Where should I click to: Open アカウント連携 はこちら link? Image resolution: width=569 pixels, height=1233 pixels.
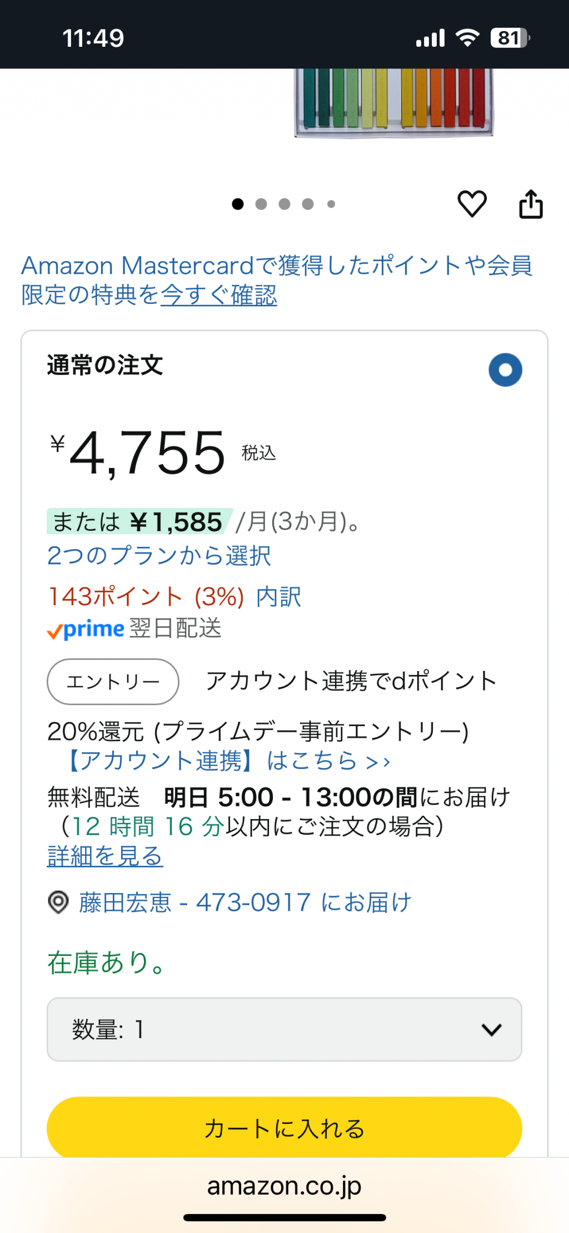(x=229, y=761)
